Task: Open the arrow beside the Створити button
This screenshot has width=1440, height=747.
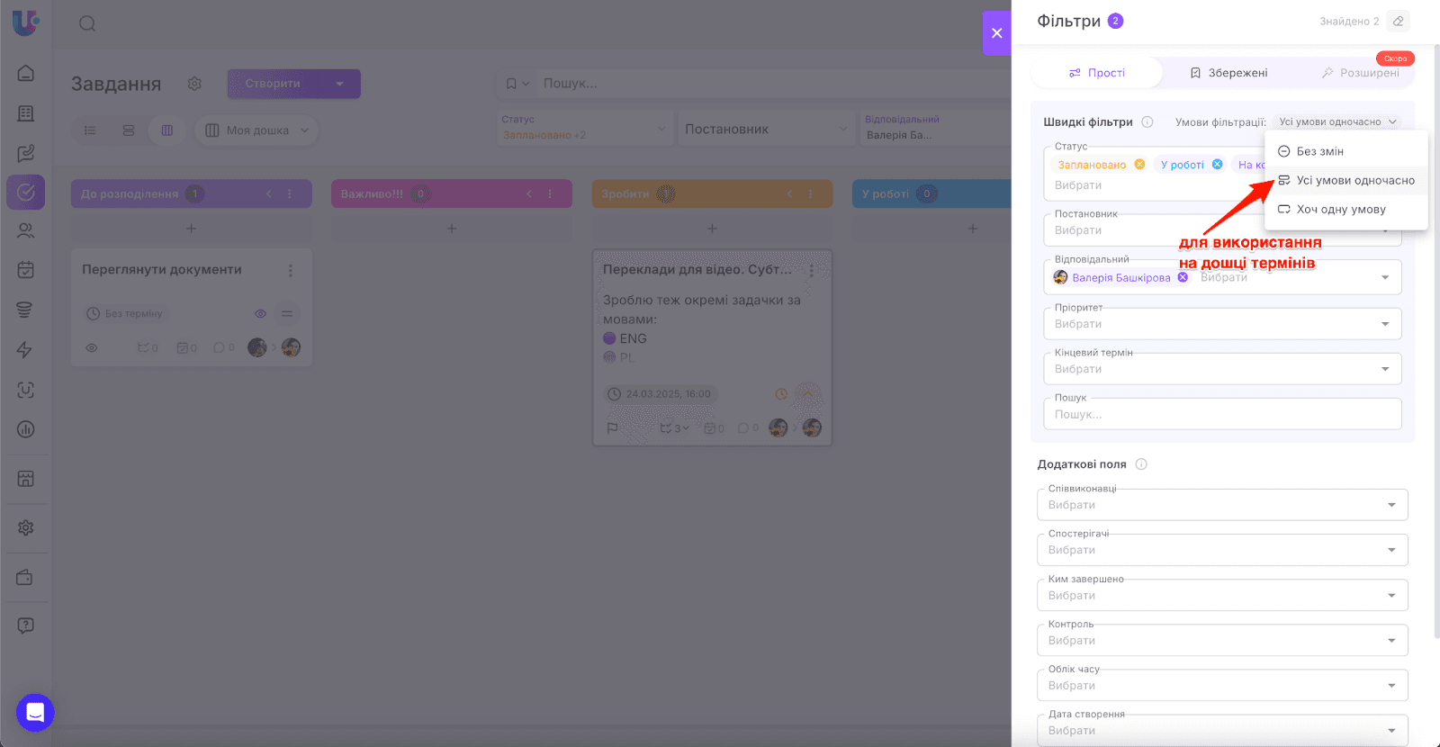Action: [x=340, y=84]
